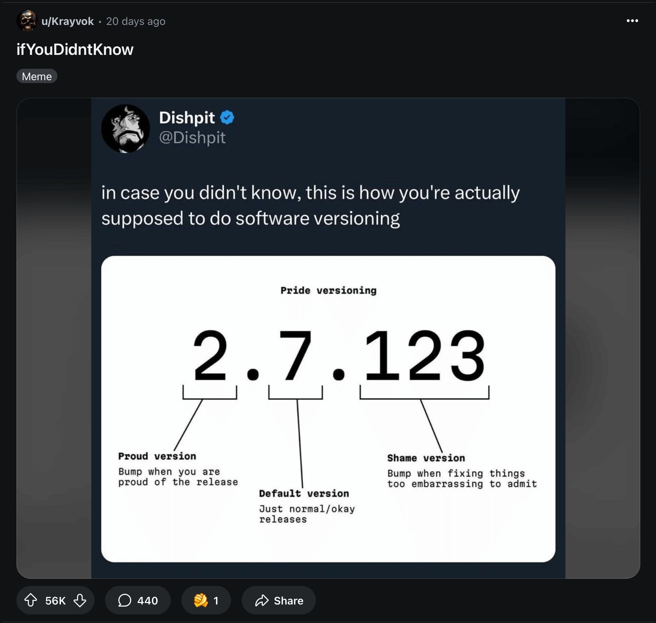
Task: Click the Dishpit profile picture in tweet
Action: (125, 129)
